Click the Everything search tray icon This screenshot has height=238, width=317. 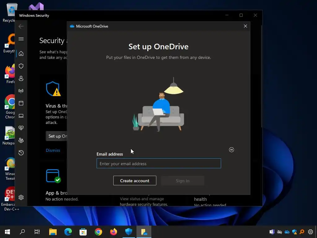point(302,232)
